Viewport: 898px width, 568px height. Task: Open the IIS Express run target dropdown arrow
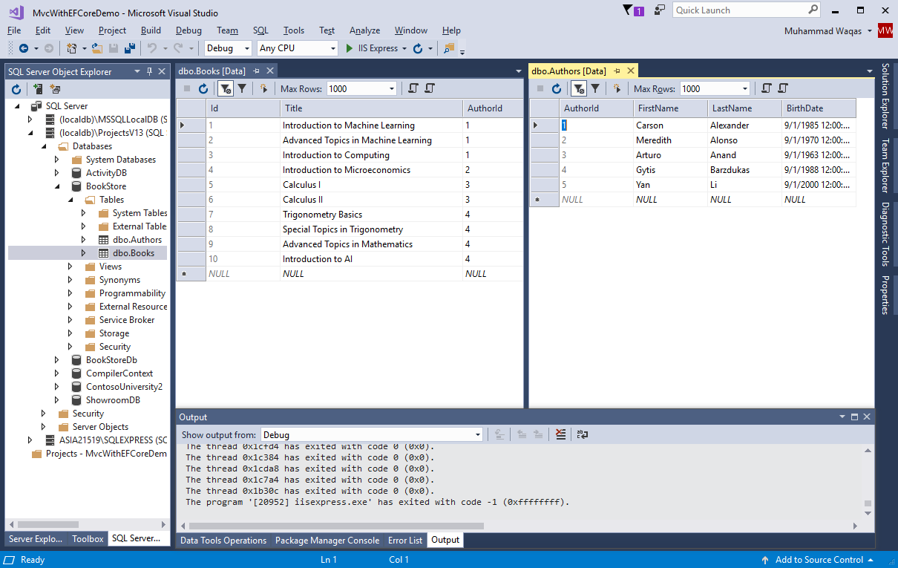tap(404, 48)
